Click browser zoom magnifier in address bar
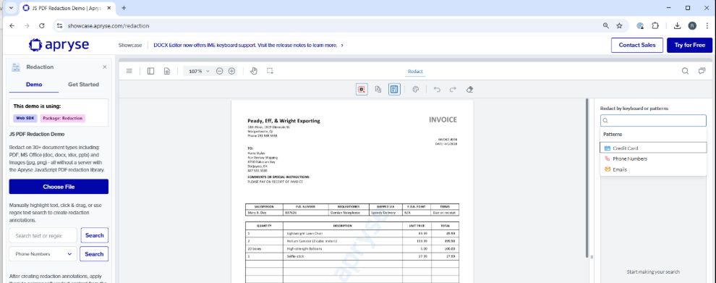716x283 pixels. tap(606, 26)
